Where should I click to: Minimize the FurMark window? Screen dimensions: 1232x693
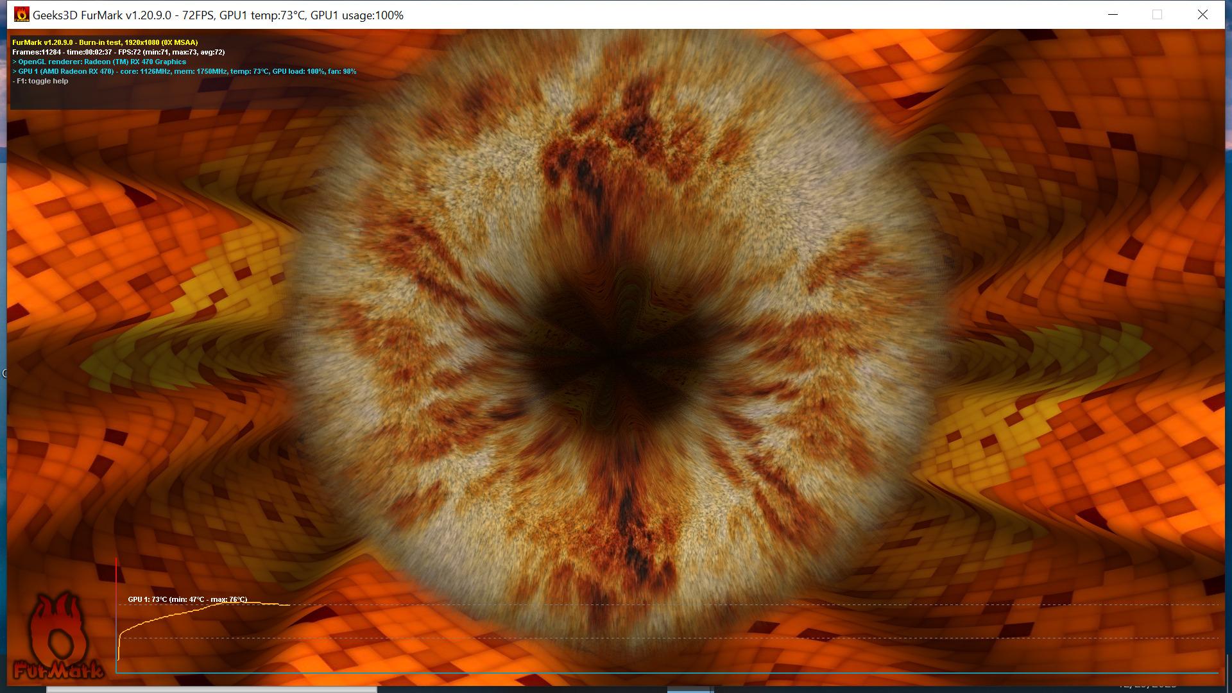[x=1113, y=14]
